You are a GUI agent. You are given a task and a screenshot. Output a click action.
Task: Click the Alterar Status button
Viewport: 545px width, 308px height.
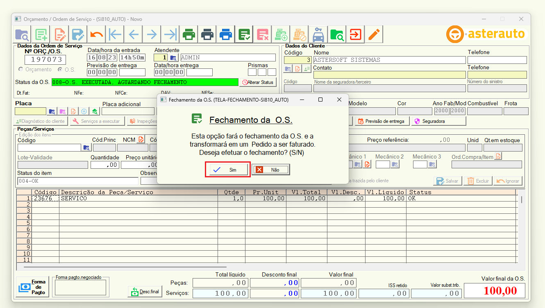coord(258,82)
